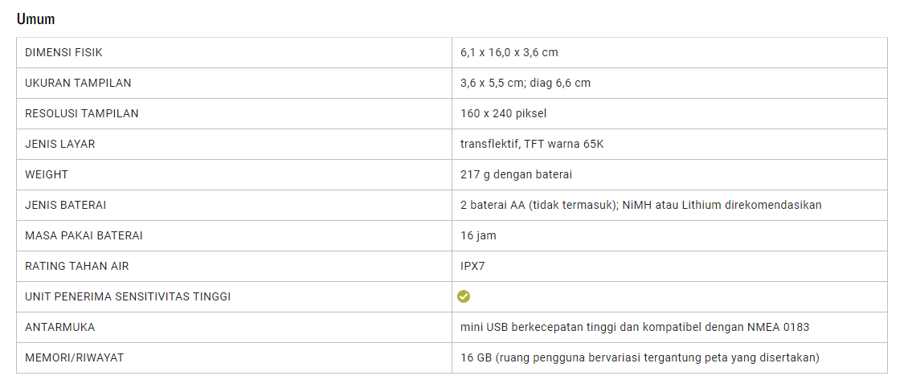Click the IPX7 water rating value

point(472,266)
